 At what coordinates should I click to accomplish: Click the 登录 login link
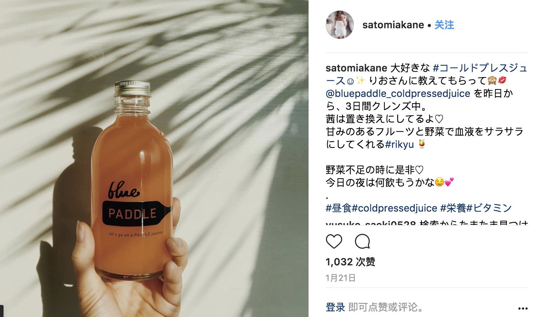pyautogui.click(x=335, y=307)
